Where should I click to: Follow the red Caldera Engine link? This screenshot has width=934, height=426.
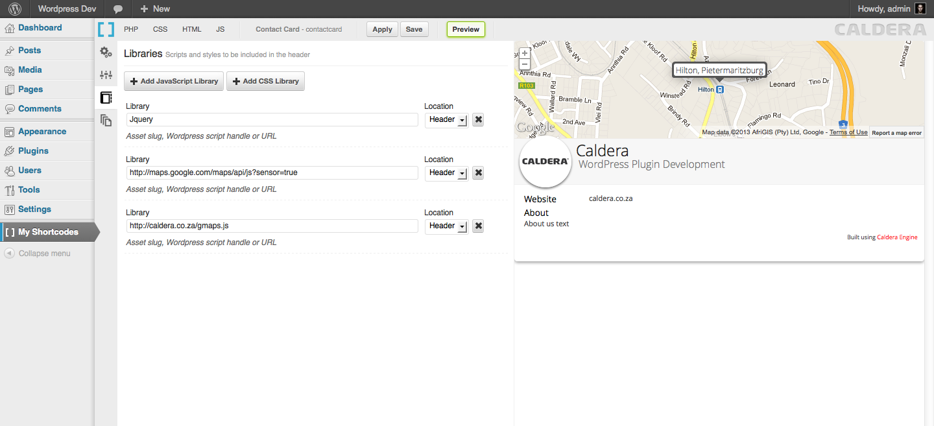897,237
